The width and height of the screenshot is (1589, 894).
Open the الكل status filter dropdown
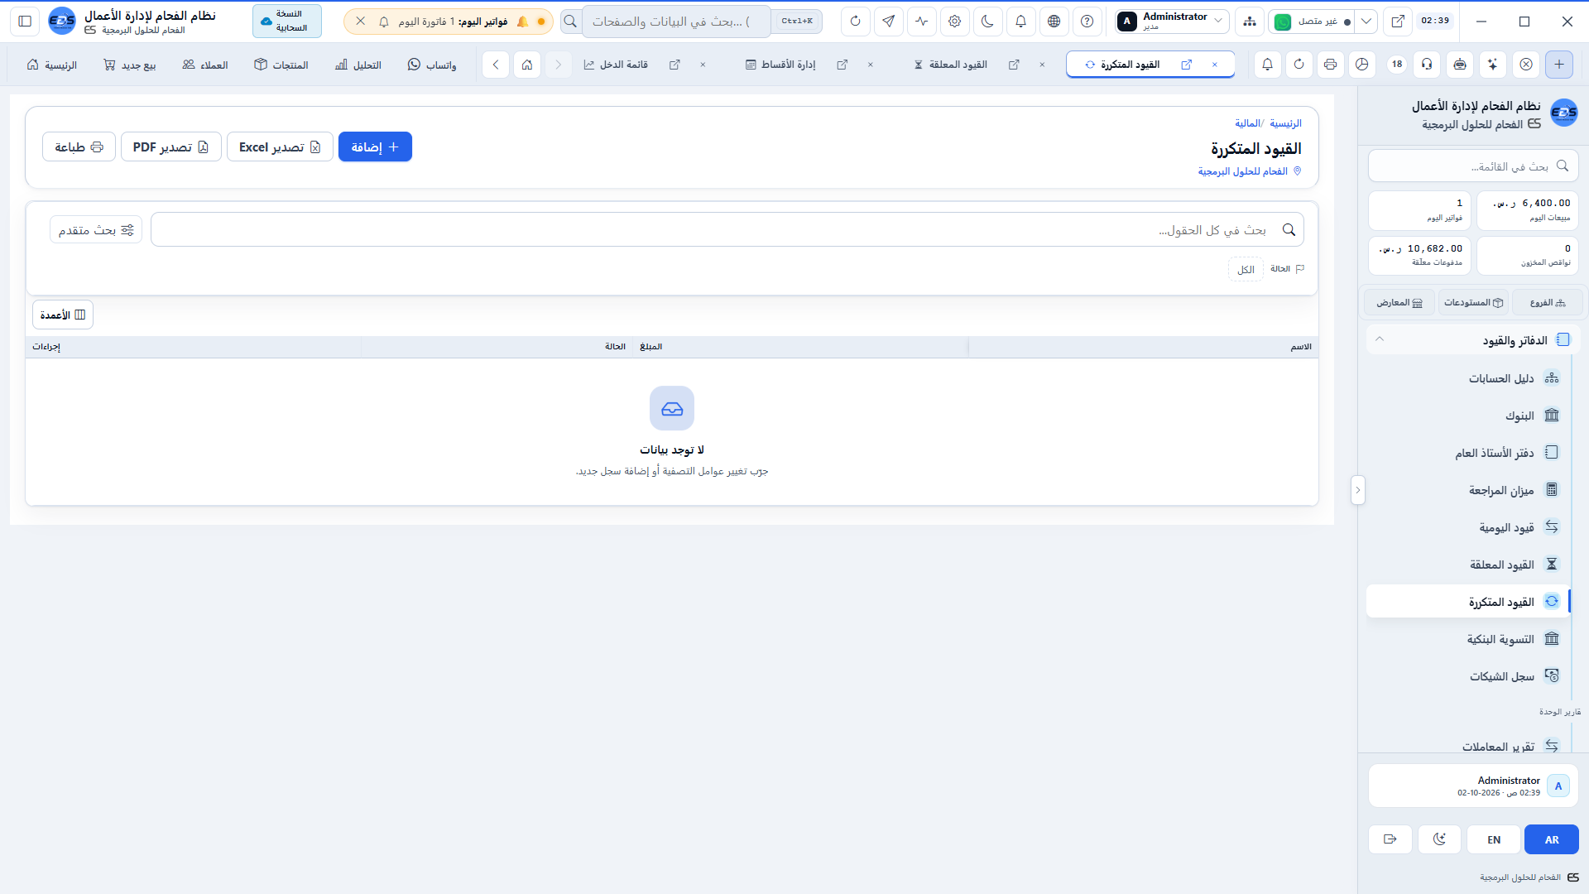[x=1246, y=269]
